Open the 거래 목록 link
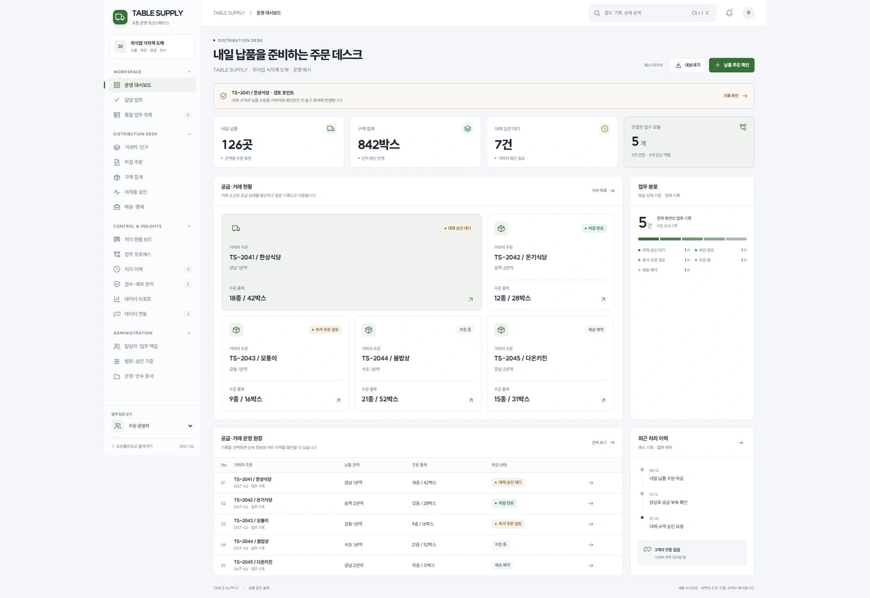Viewport: 870px width, 598px height. click(603, 190)
